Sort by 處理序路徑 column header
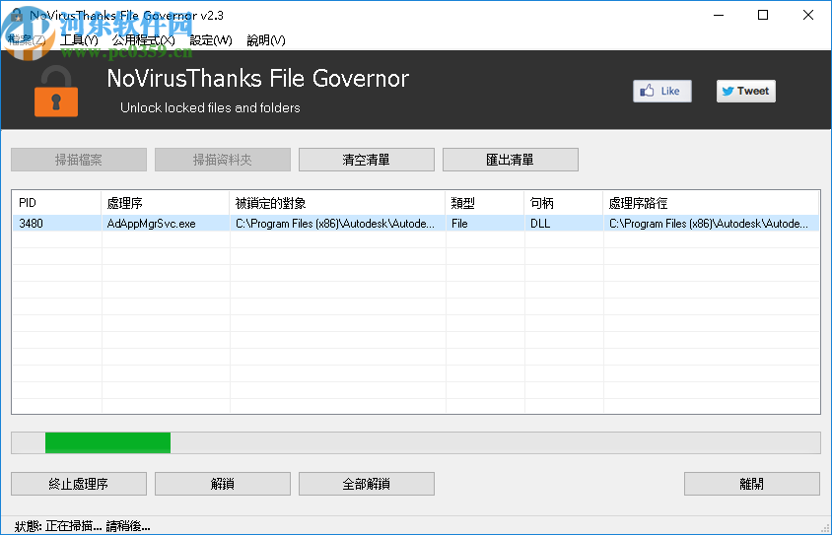This screenshot has width=832, height=535. 711,203
